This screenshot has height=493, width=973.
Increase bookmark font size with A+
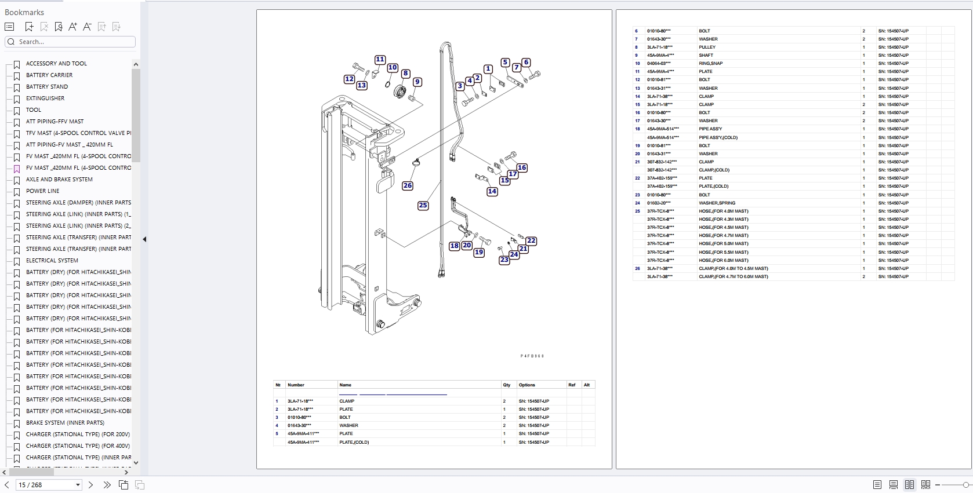(x=72, y=27)
